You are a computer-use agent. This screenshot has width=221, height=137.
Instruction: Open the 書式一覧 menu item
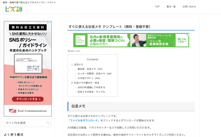coord(171,7)
